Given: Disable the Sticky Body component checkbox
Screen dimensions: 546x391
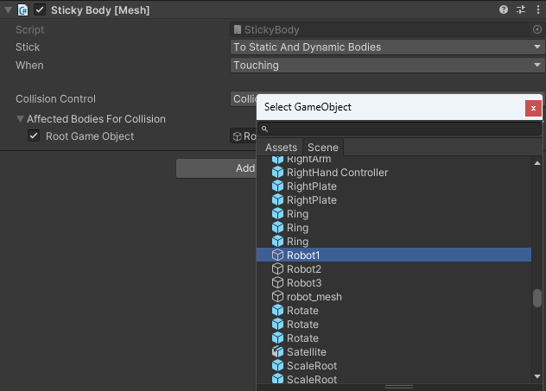Looking at the screenshot, I should [x=40, y=9].
